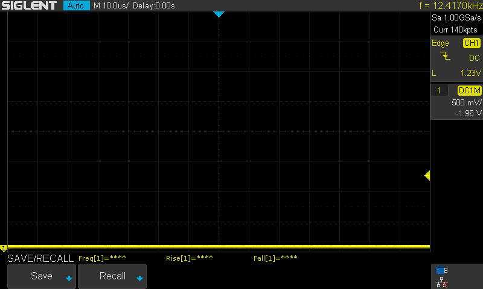Click the CH1 trigger source badge
This screenshot has width=483, height=289.
pyautogui.click(x=472, y=43)
